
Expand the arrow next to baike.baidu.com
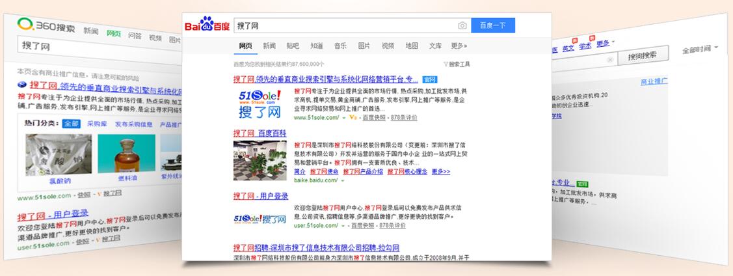point(343,180)
